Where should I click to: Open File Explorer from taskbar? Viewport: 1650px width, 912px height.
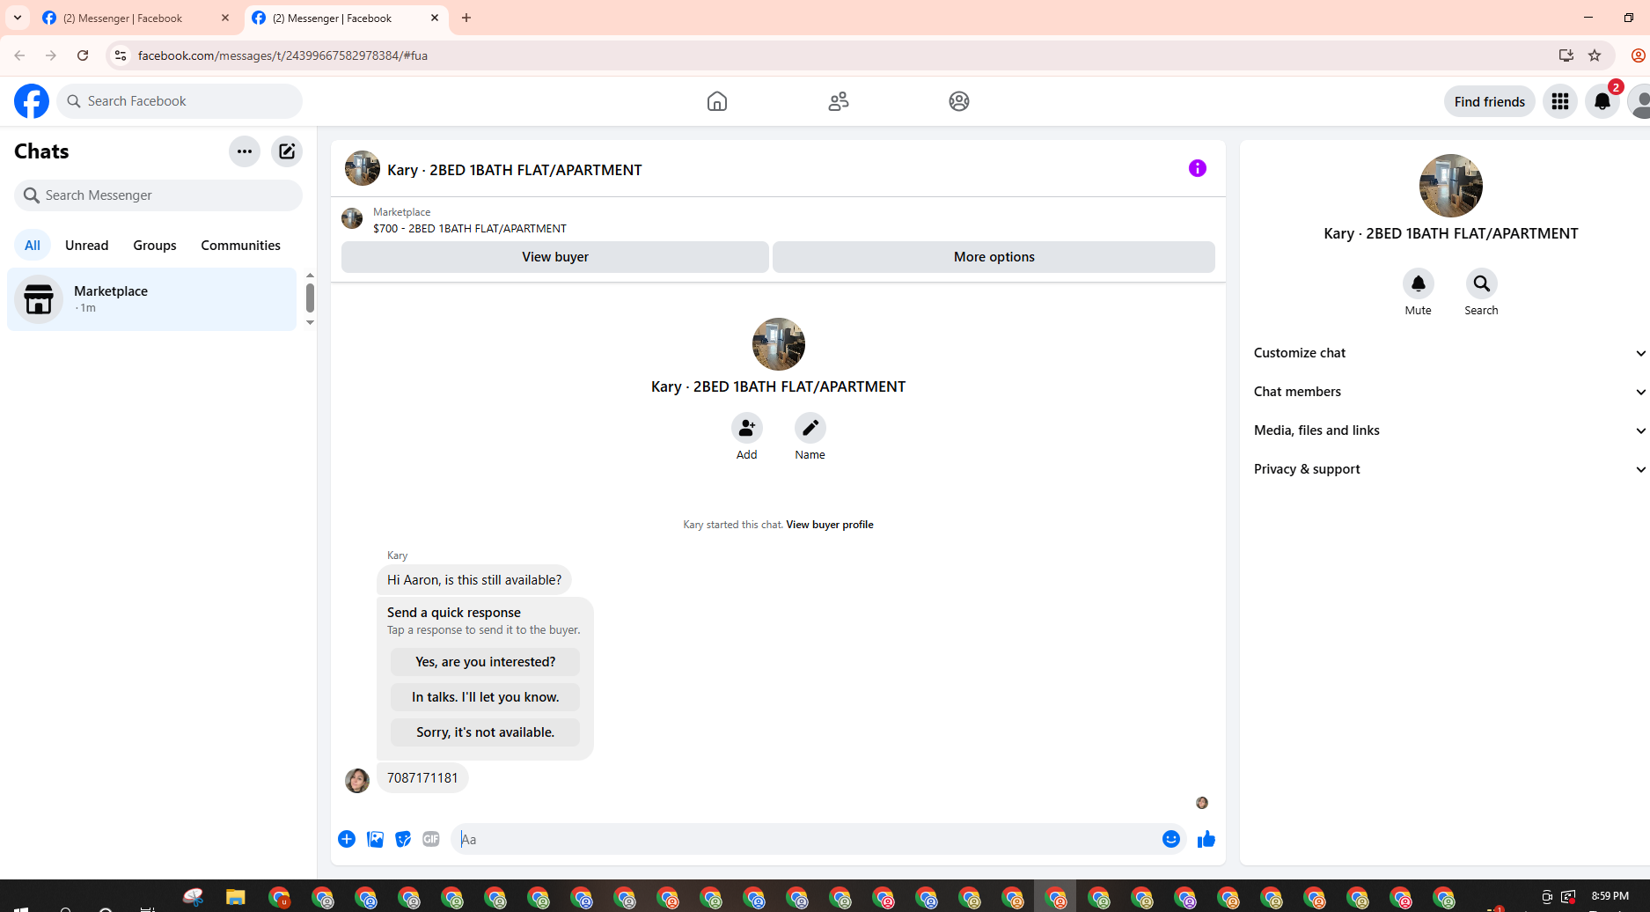click(235, 898)
